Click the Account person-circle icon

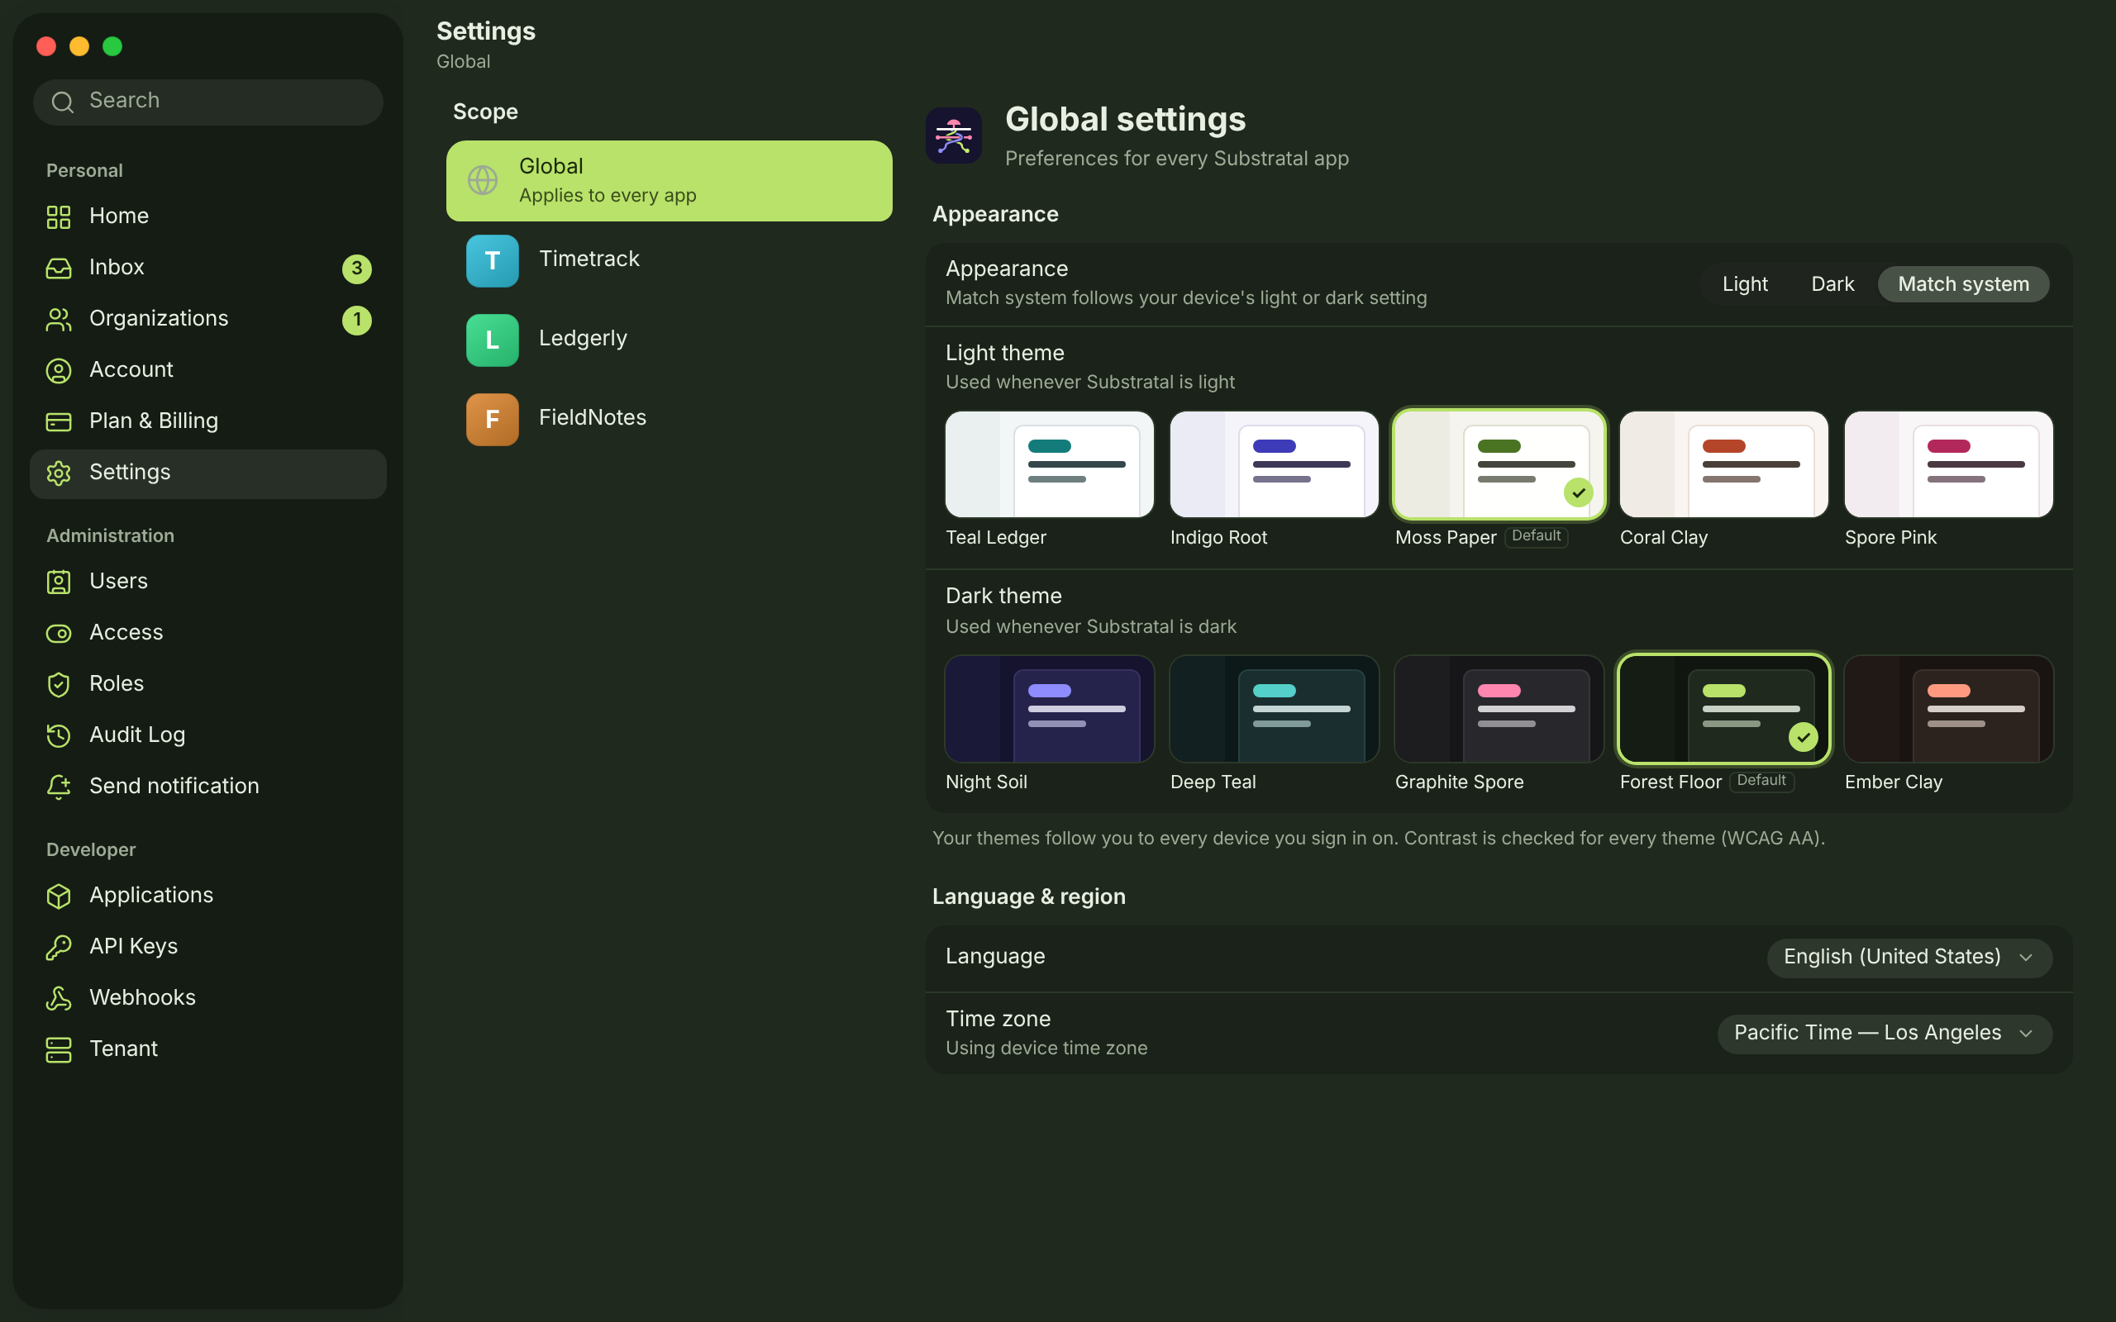point(59,371)
